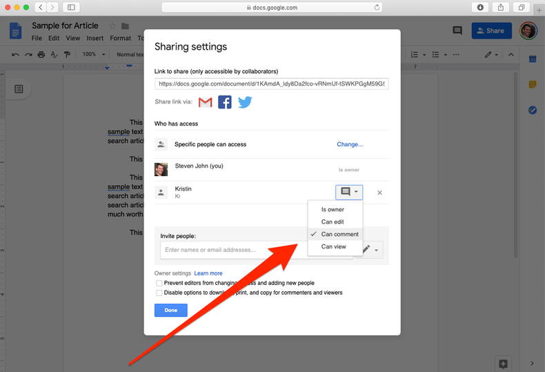Click the print icon in toolbar
The image size is (545, 372).
point(41,55)
